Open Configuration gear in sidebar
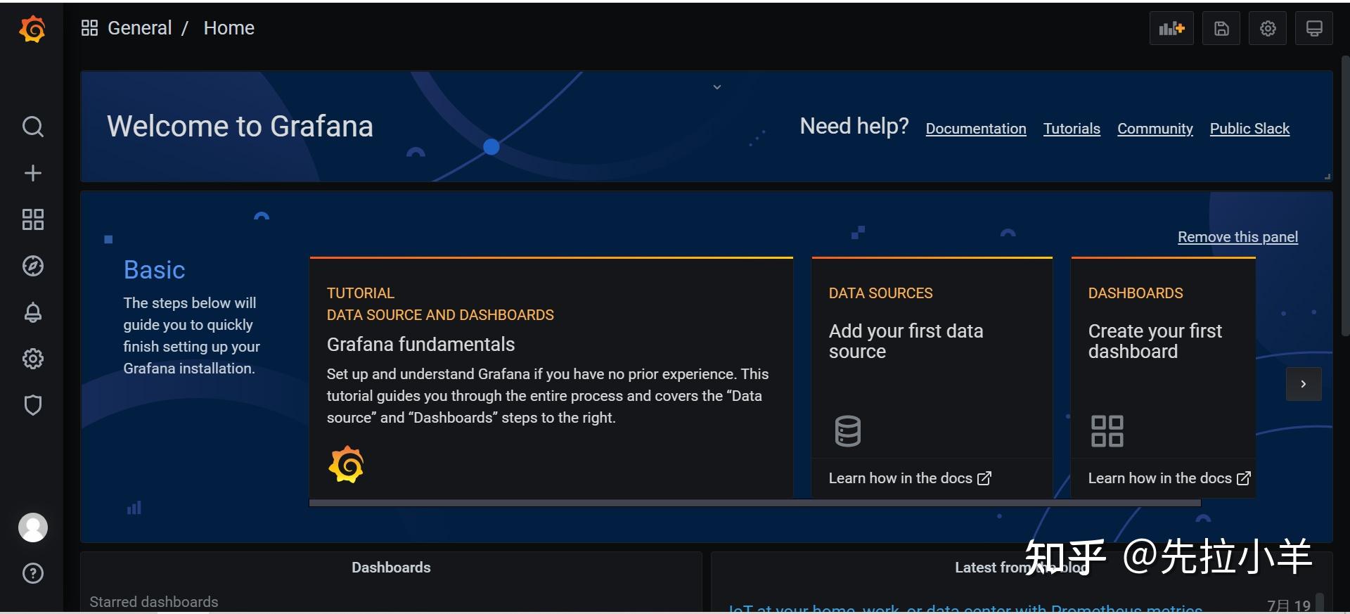The height and width of the screenshot is (614, 1350). 32,359
